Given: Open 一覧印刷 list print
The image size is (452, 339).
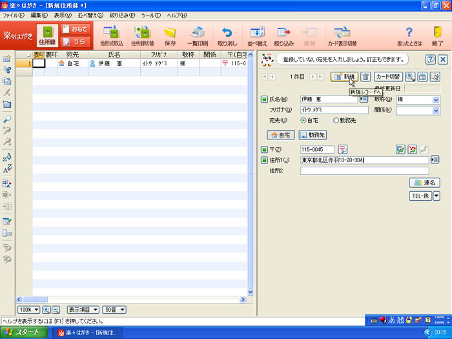Looking at the screenshot, I should pyautogui.click(x=198, y=36).
